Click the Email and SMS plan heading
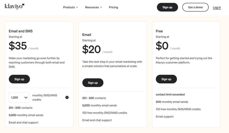The image size is (229, 133). coord(21,31)
